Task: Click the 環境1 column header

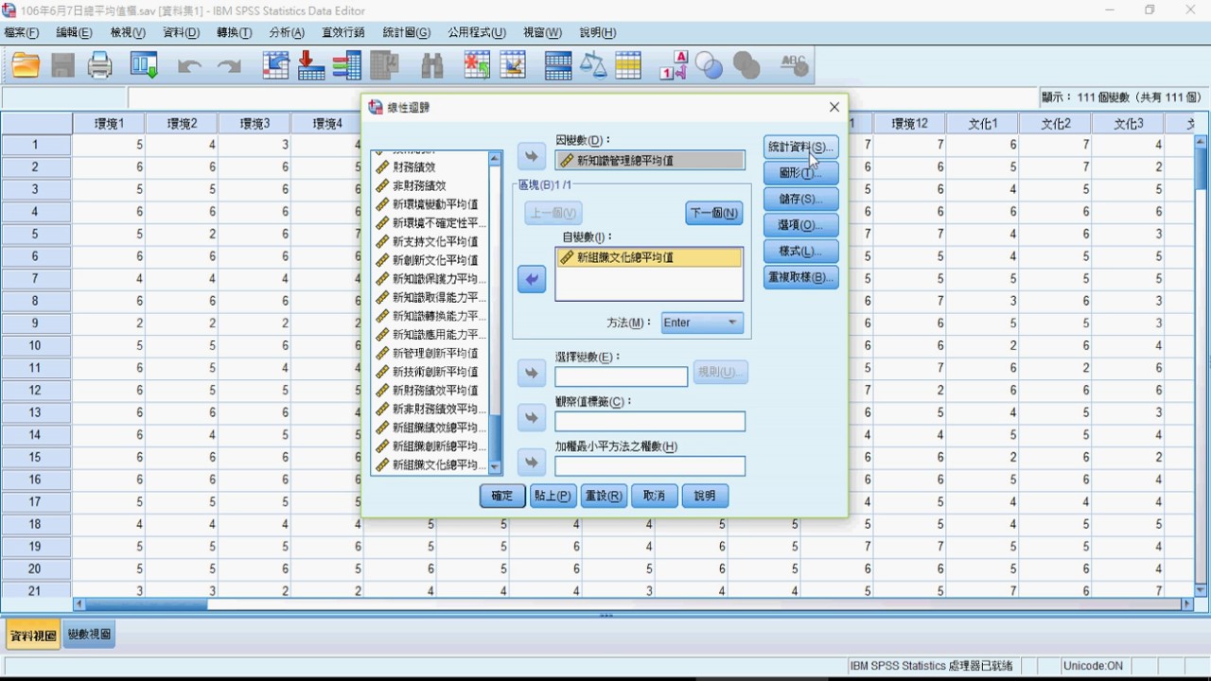Action: [110, 124]
